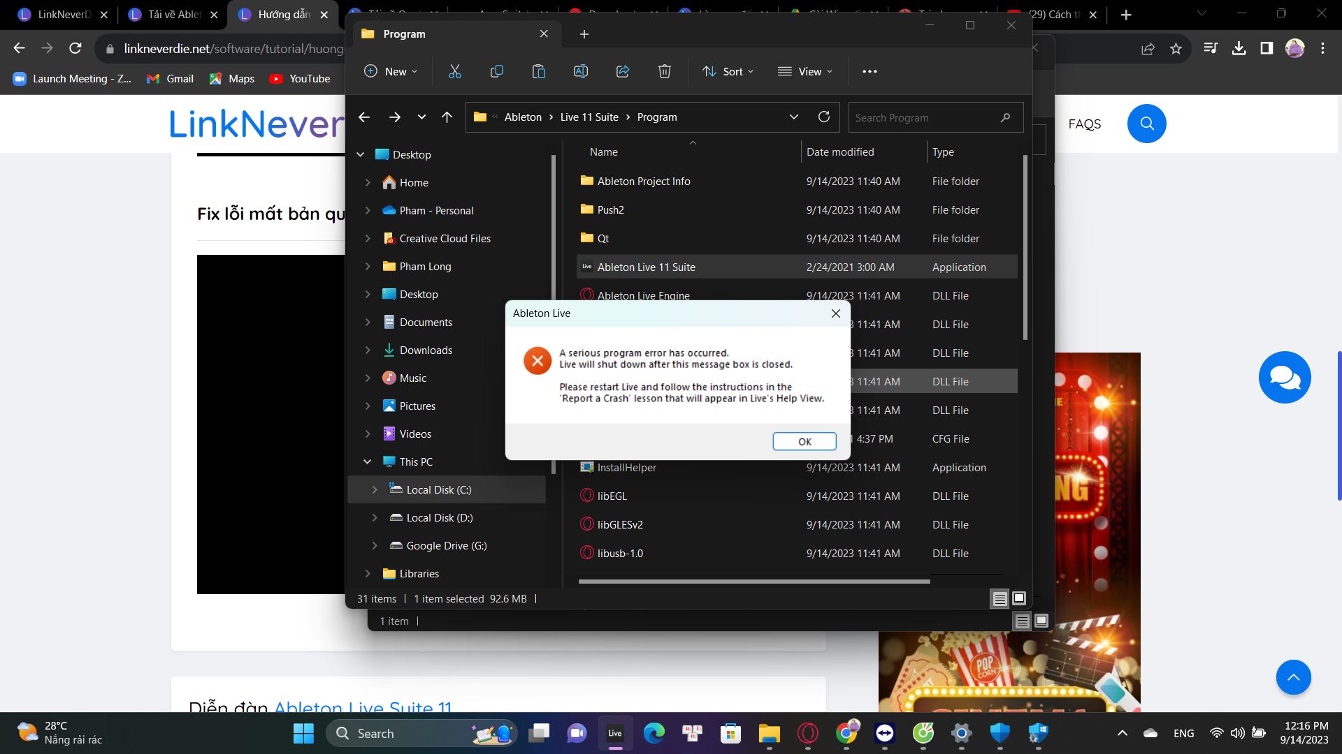Add a new Explorer tab

click(584, 34)
